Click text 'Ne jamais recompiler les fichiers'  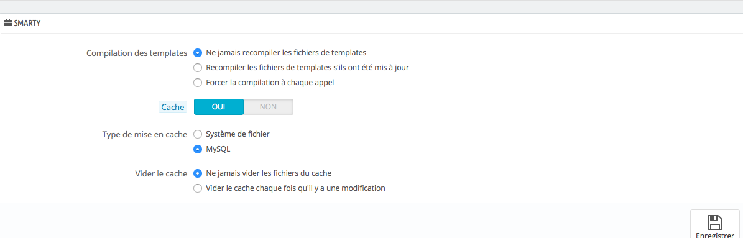tap(261, 53)
